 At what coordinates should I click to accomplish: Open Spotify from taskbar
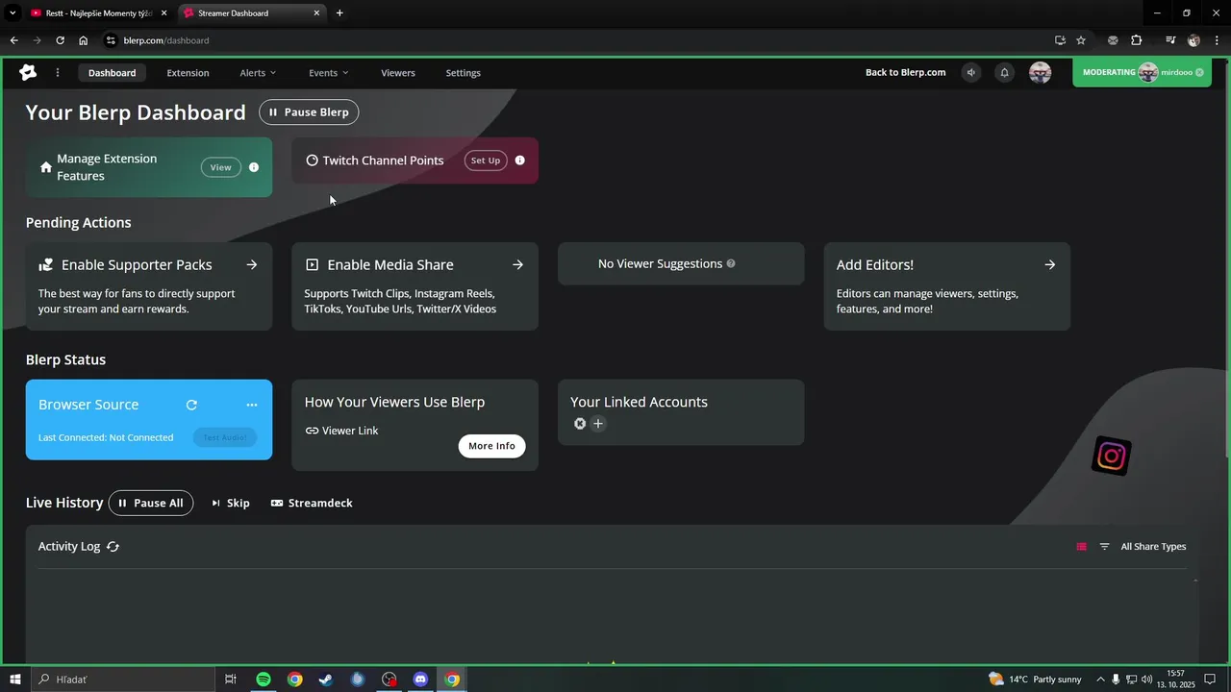(x=264, y=680)
